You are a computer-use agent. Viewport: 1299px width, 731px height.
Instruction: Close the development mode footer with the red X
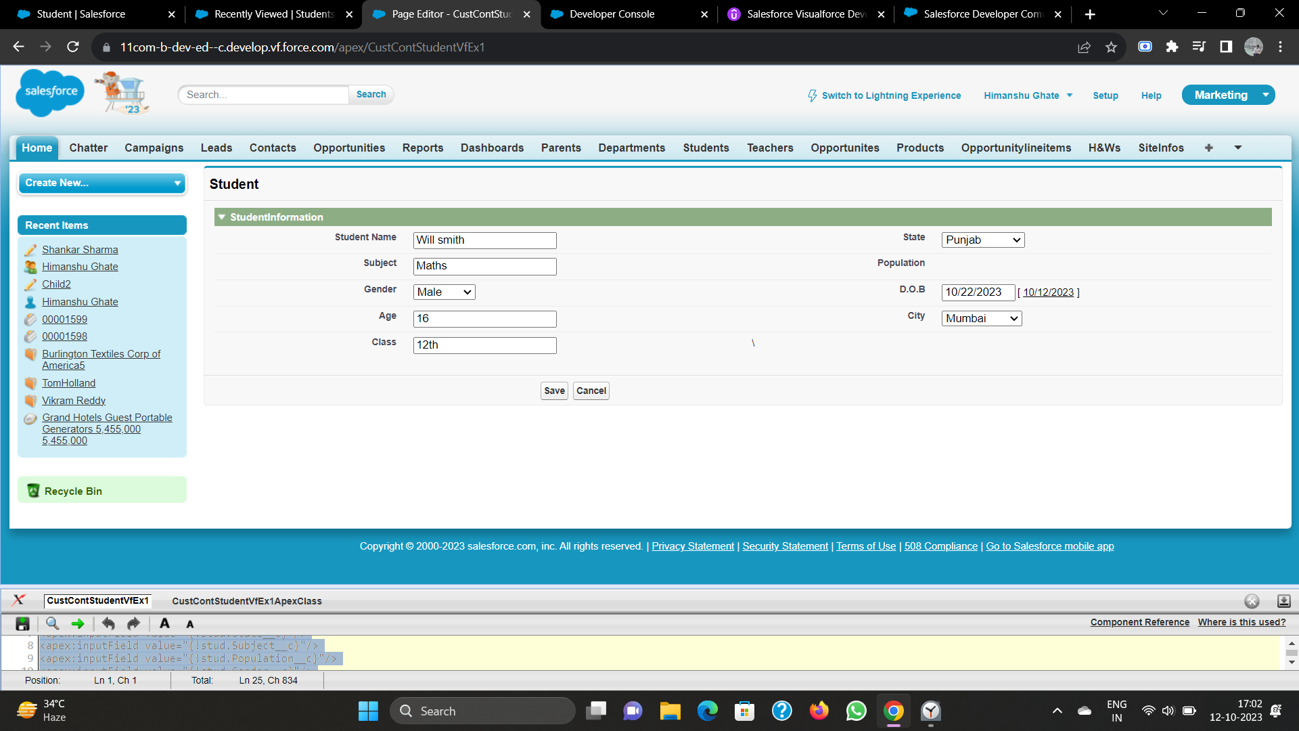[18, 600]
